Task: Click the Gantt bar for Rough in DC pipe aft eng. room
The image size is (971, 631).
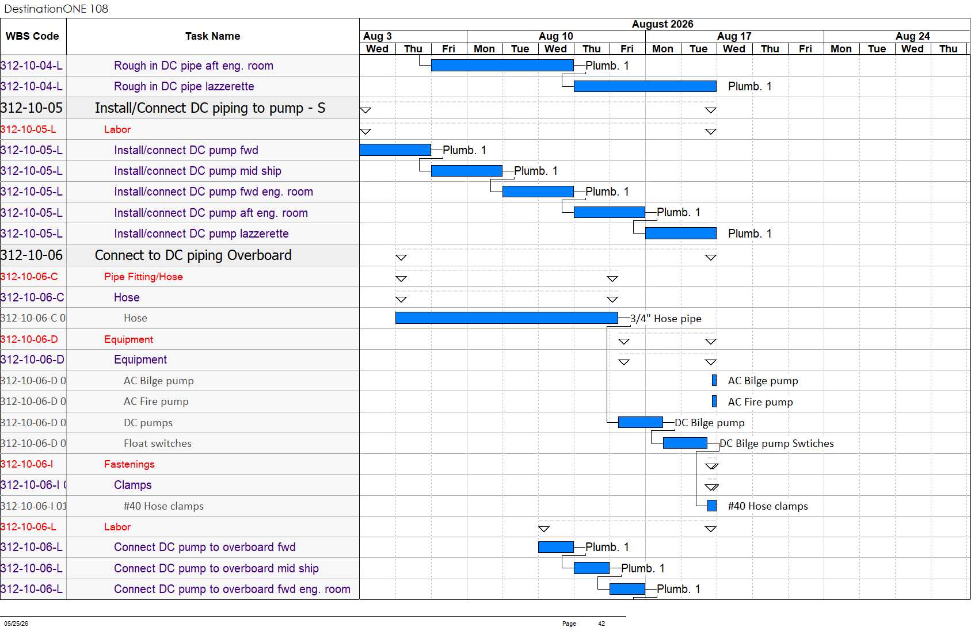Action: pos(502,66)
